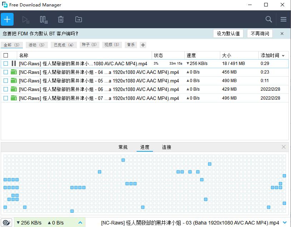Tick the checkbox for the 07 episode row
The width and height of the screenshot is (291, 227).
coord(5,98)
